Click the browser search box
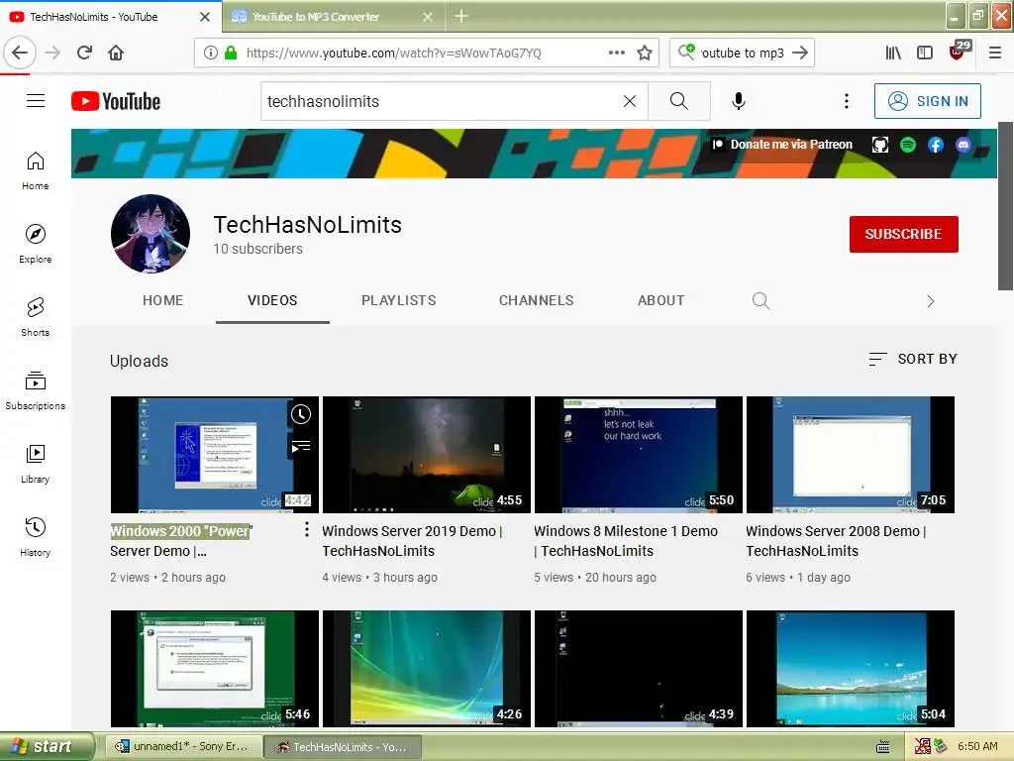Image resolution: width=1014 pixels, height=761 pixels. (x=742, y=54)
